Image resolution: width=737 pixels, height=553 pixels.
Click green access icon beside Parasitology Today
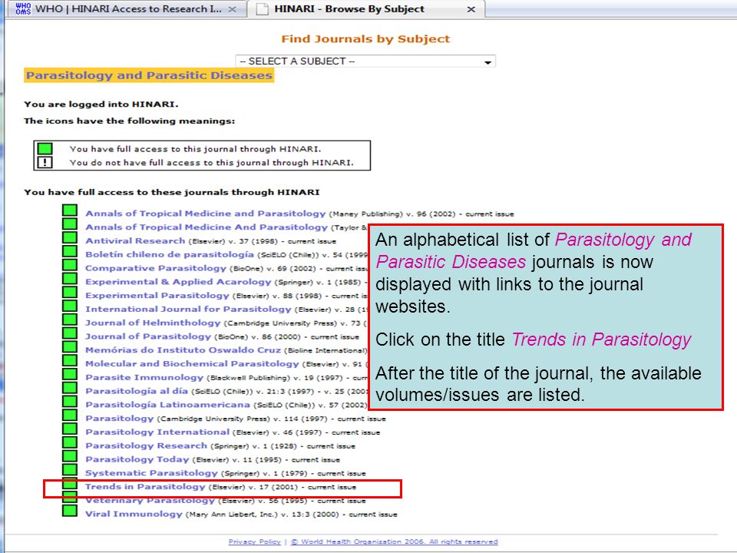click(70, 455)
